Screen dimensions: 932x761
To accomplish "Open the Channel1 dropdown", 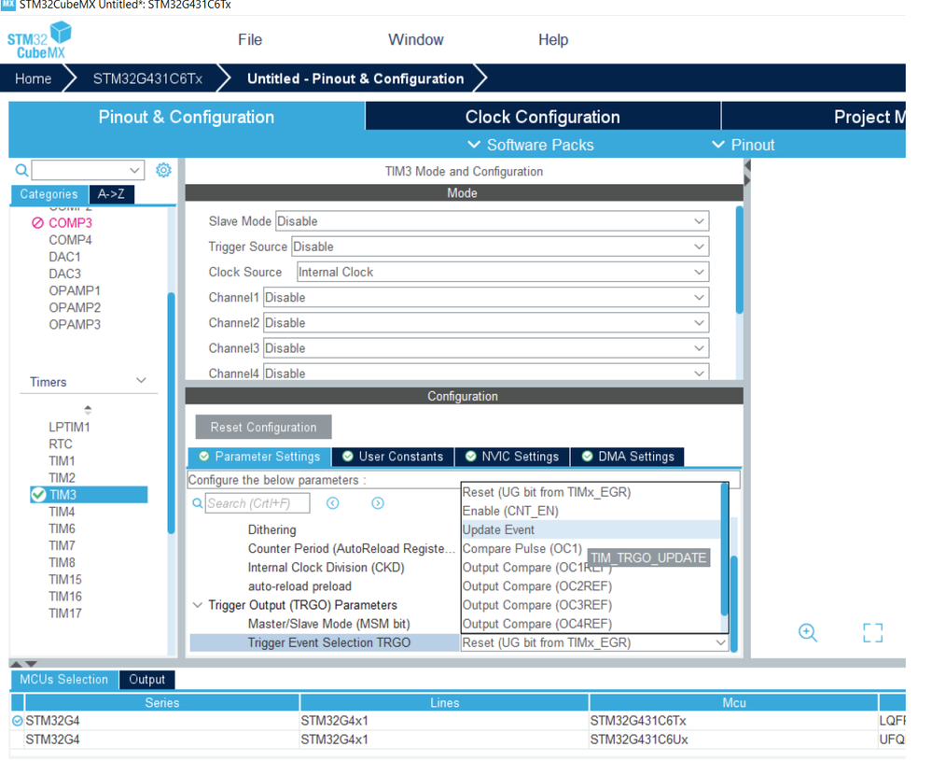I will (486, 298).
